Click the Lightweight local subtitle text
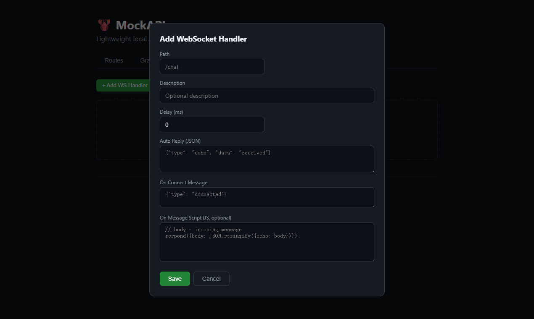The width and height of the screenshot is (534, 319). point(122,39)
